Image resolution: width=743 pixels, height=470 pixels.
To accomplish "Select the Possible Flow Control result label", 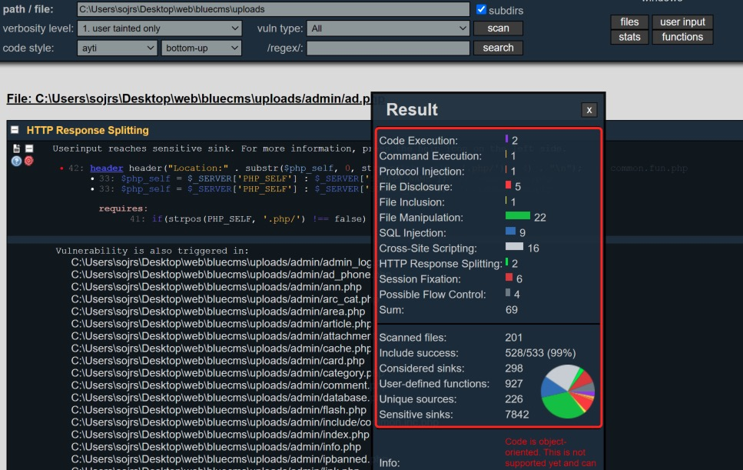I will 433,295.
